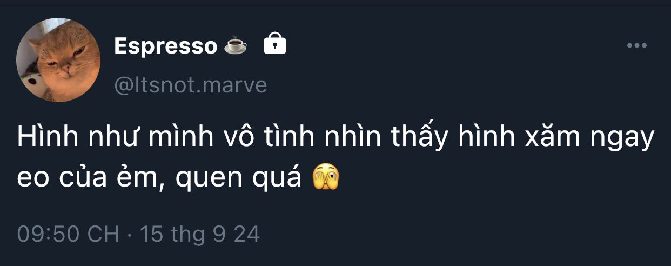The image size is (671, 266).
Task: Click the peeking face emoji in tweet
Action: coord(326,177)
